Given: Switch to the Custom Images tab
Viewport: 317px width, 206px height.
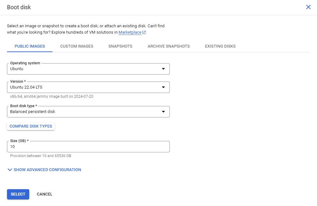Looking at the screenshot, I should tap(77, 46).
